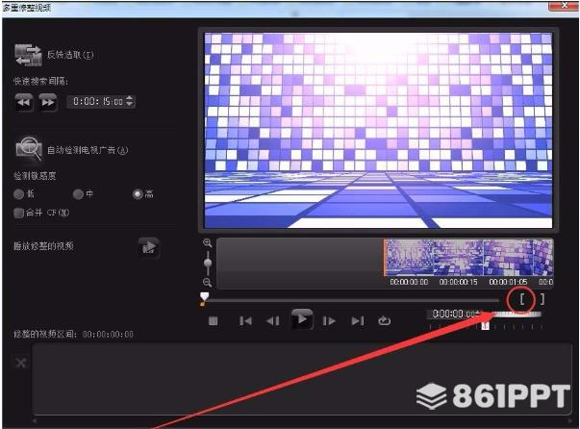580x429 pixels.
Task: Select the medium sensitivity radio button
Action: [x=78, y=194]
